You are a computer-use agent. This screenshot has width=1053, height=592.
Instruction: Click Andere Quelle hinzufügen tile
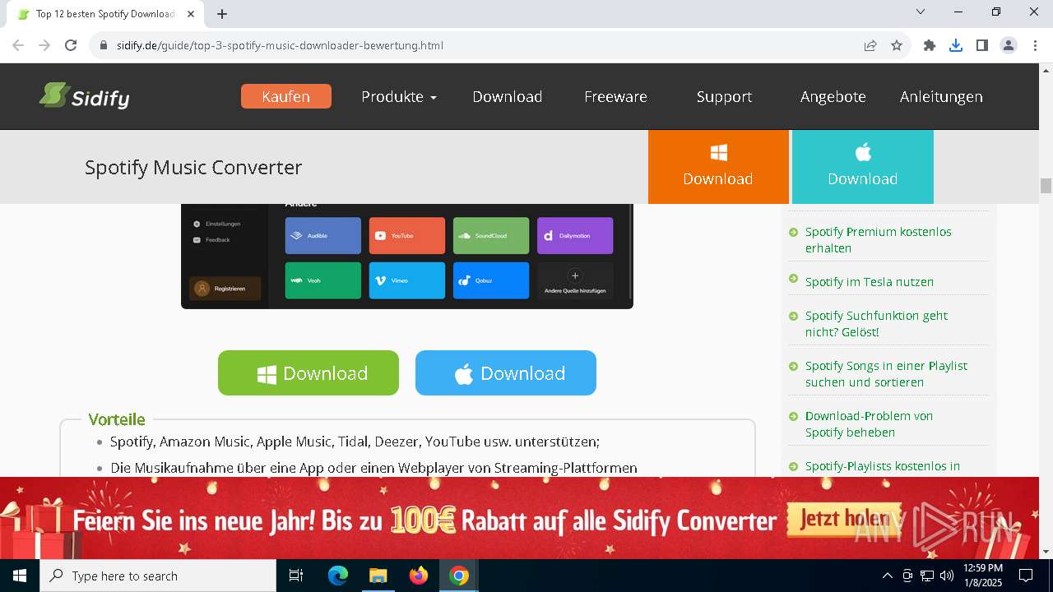point(575,280)
